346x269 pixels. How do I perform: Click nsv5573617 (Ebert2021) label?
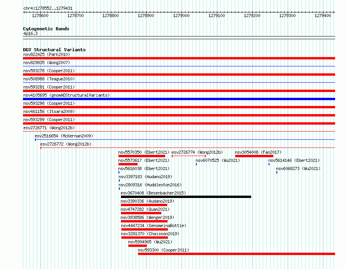click(x=144, y=160)
